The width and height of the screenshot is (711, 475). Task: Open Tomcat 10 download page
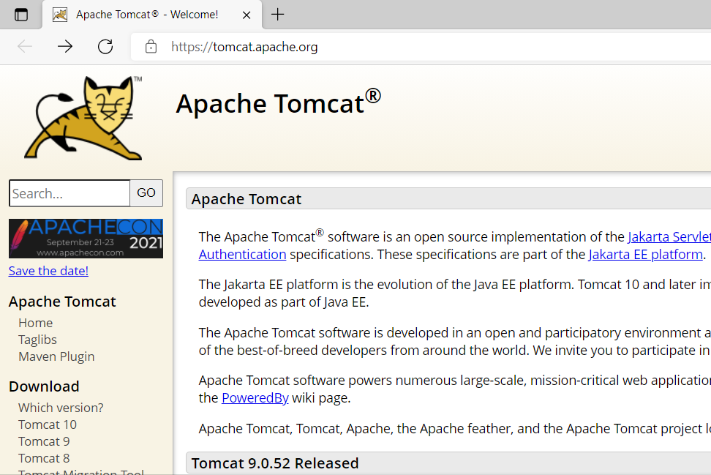coord(48,424)
